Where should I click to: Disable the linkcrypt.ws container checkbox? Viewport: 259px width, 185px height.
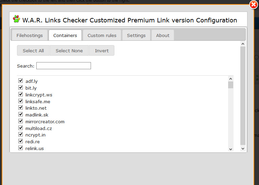(21, 94)
